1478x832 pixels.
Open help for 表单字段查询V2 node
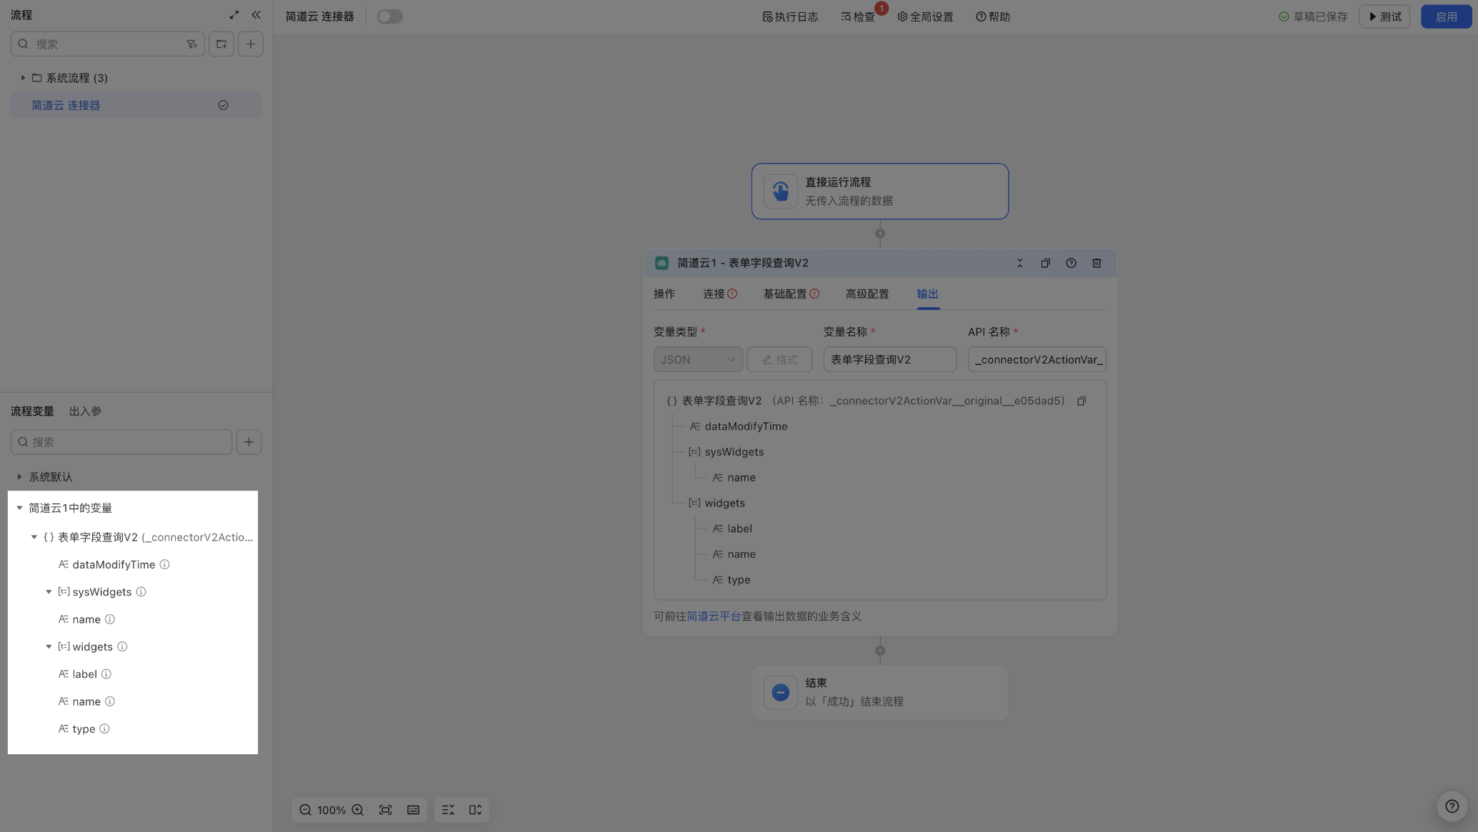coord(1071,263)
